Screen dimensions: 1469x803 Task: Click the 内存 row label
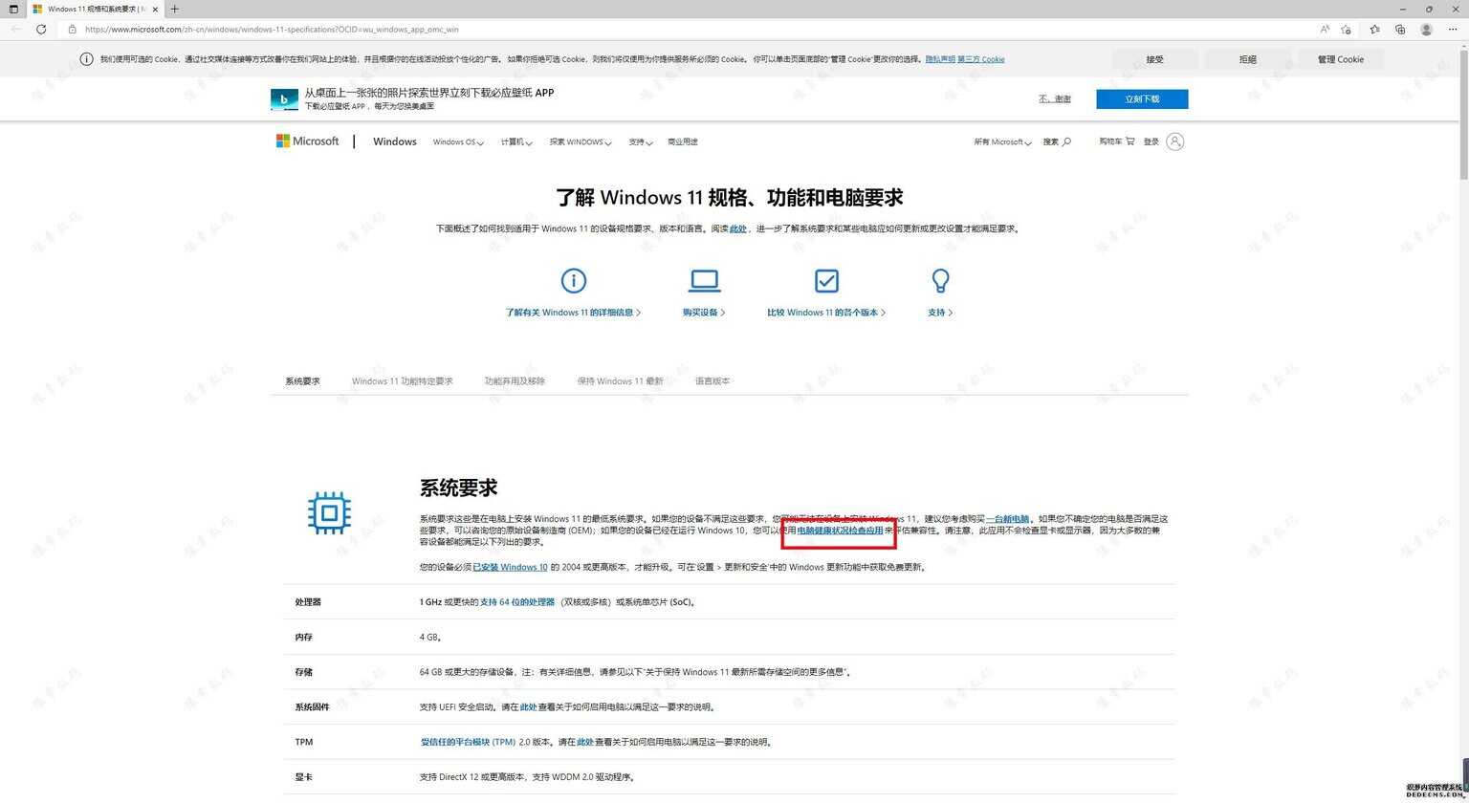point(304,638)
